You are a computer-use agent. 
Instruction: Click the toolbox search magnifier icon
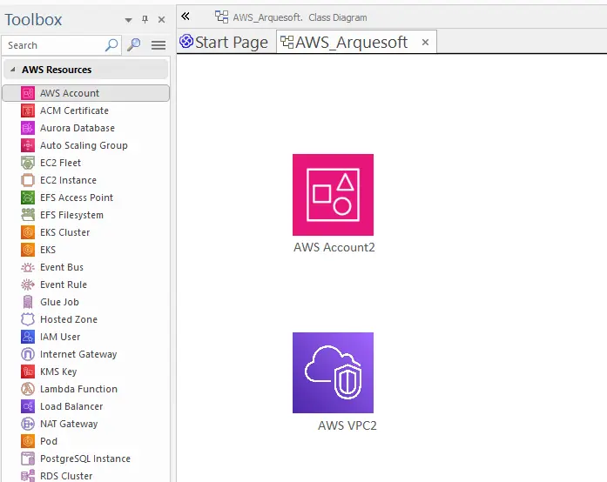coord(111,45)
